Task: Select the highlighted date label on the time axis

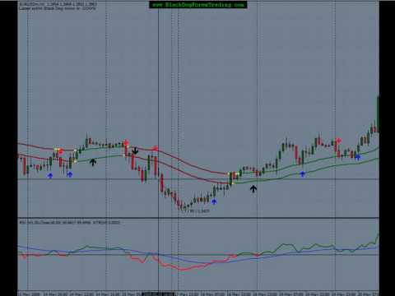Action: tap(159, 294)
